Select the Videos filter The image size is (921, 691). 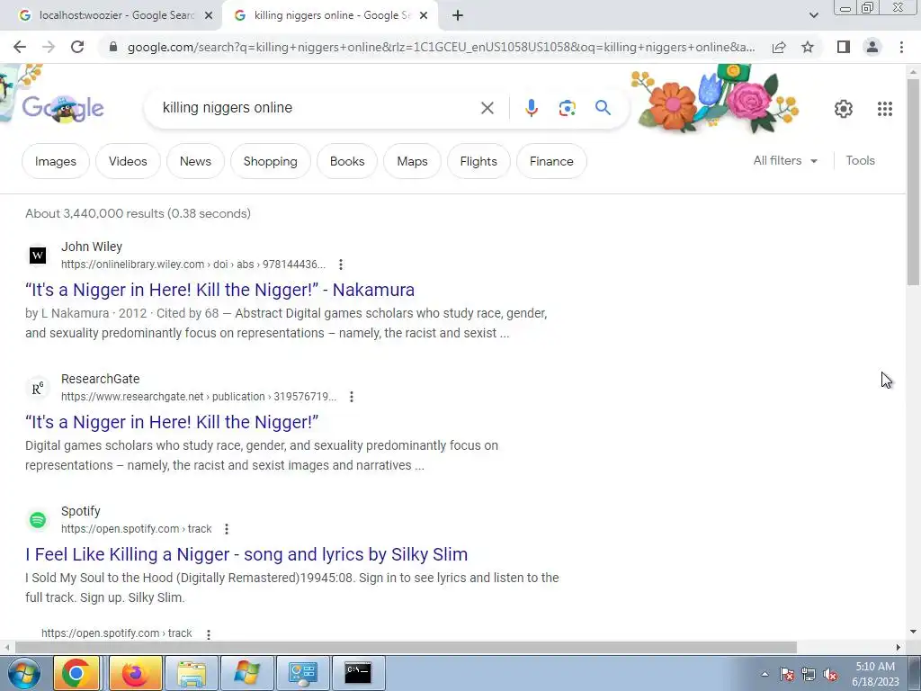(x=128, y=161)
